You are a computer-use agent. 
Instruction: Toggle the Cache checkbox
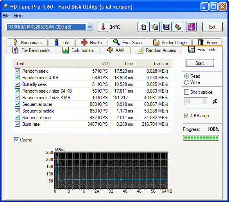pos(16,140)
